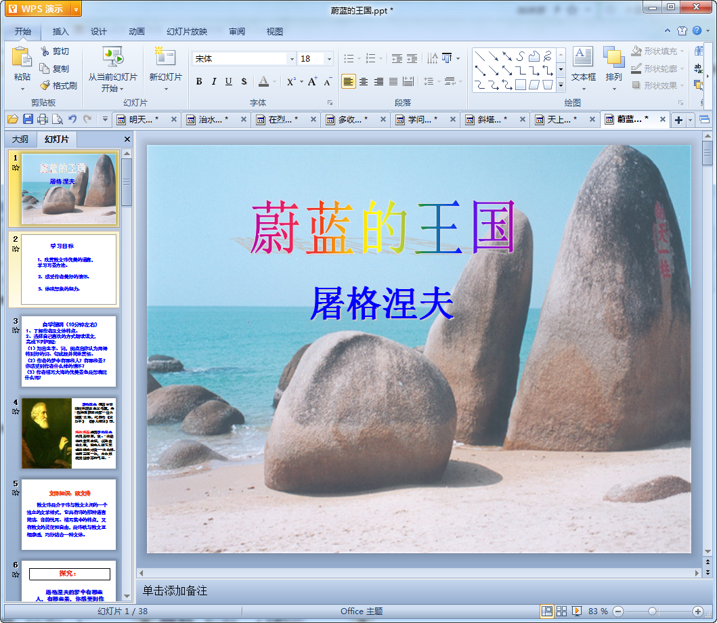This screenshot has width=717, height=623.
Task: Open the Review (审阅) ribbon tab
Action: tap(237, 31)
